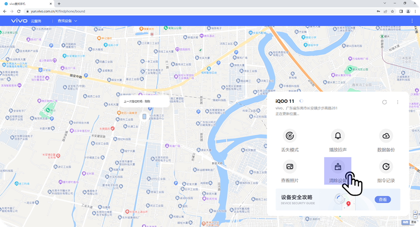Image resolution: width=420 pixels, height=227 pixels.
Task: Switch the map type to 混合 hybrid view
Action: [414, 222]
